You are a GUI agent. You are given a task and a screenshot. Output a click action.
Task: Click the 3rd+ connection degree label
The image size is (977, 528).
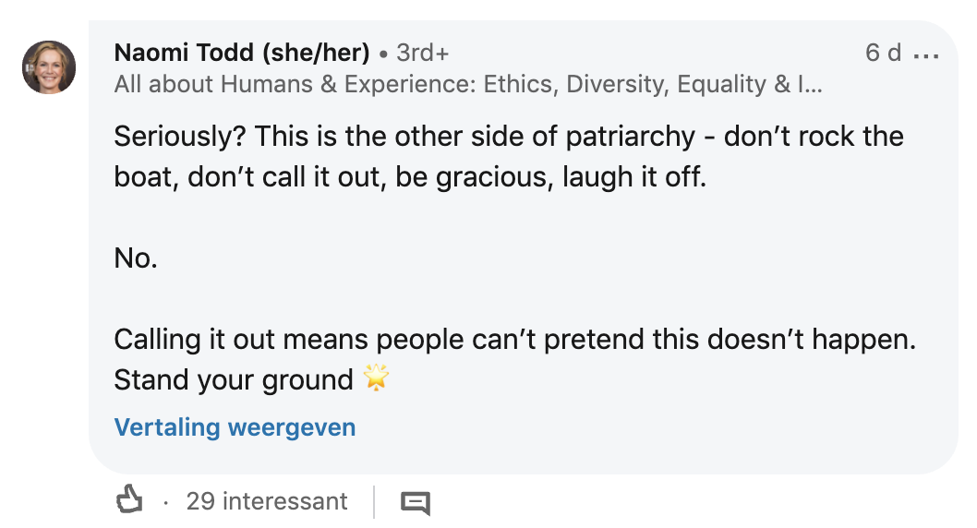[423, 53]
